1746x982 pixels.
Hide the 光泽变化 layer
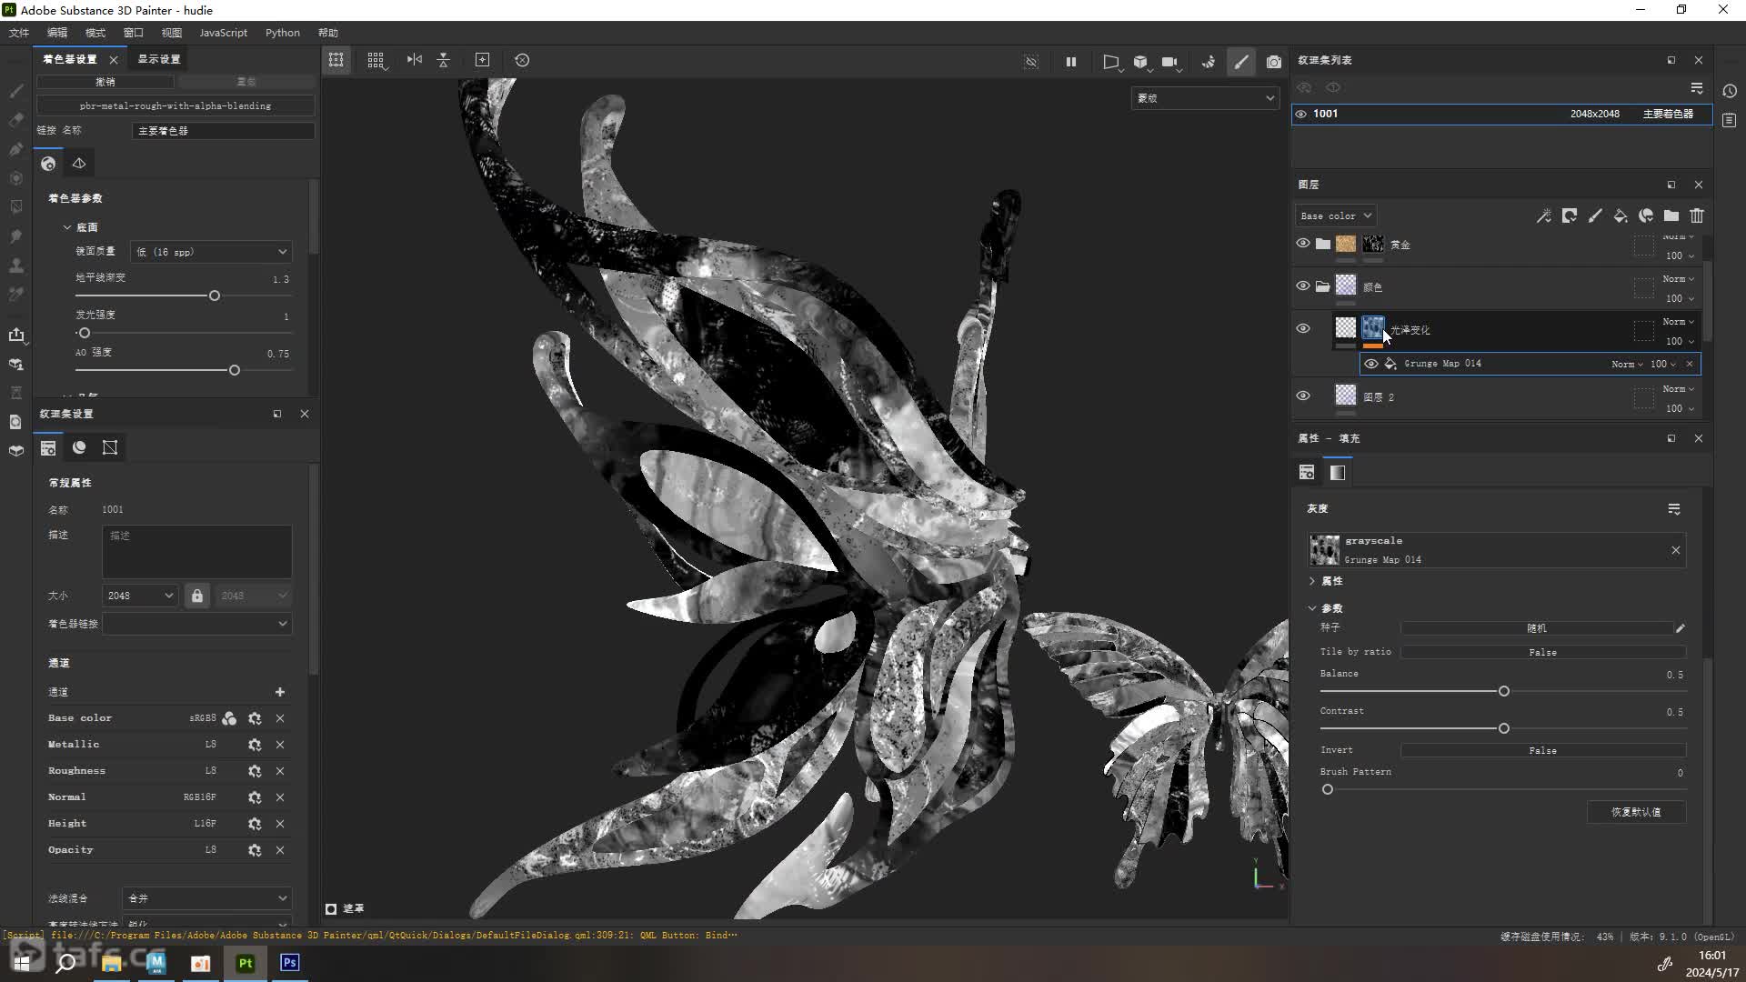[x=1303, y=329]
